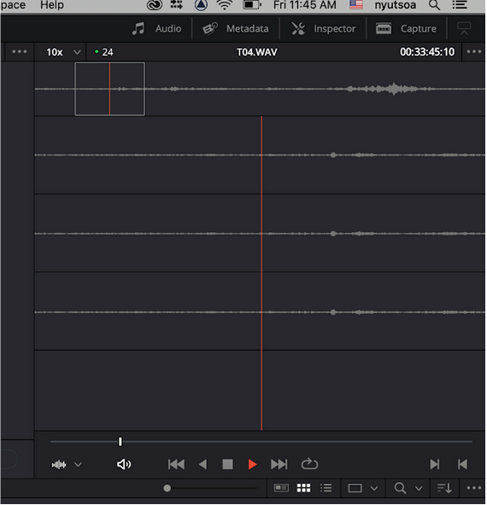Open the Metadata panel
Viewport: 487px width, 505px height.
point(236,29)
